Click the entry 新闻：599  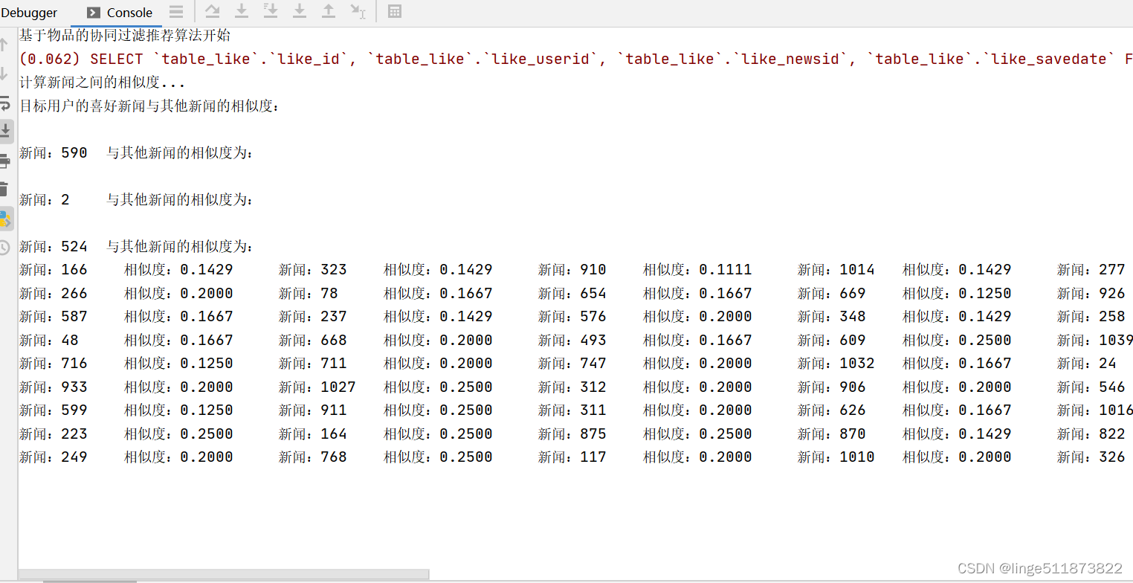(54, 410)
